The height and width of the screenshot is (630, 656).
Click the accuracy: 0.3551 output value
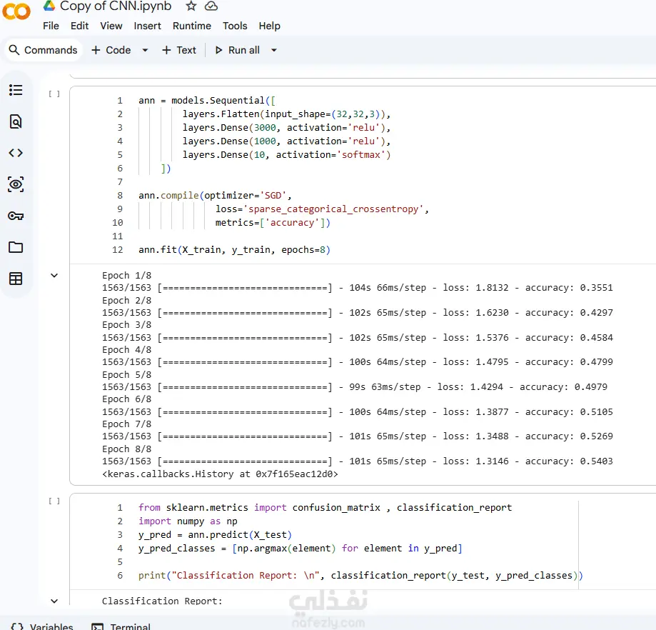(x=569, y=288)
